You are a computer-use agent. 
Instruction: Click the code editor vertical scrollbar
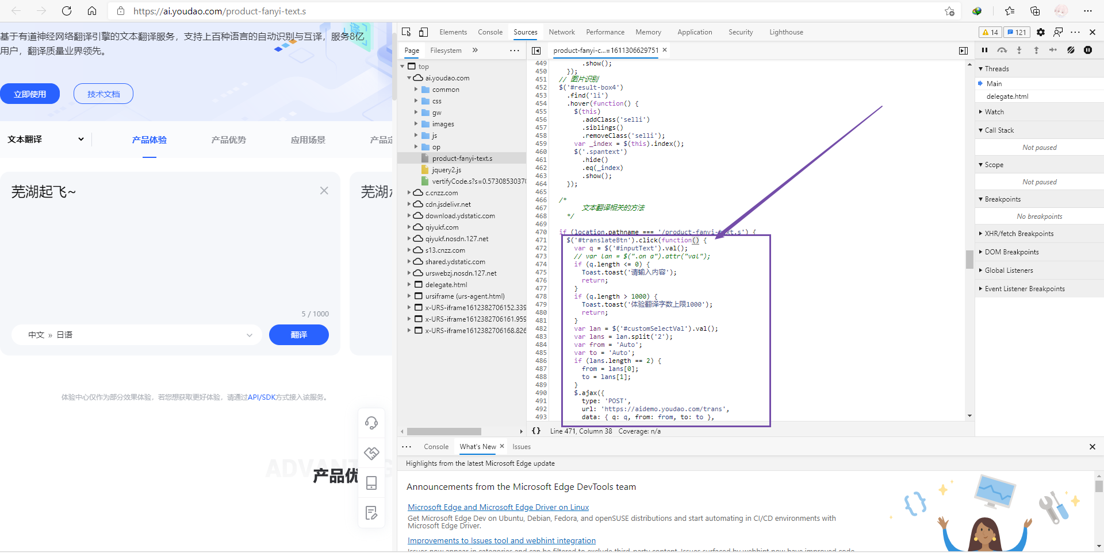point(969,260)
